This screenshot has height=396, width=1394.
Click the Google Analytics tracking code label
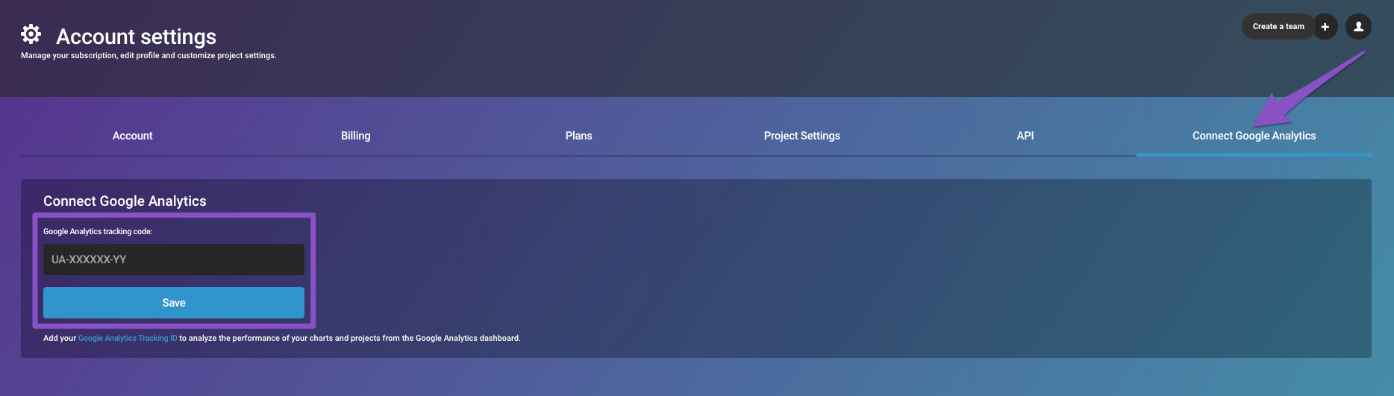pyautogui.click(x=98, y=232)
